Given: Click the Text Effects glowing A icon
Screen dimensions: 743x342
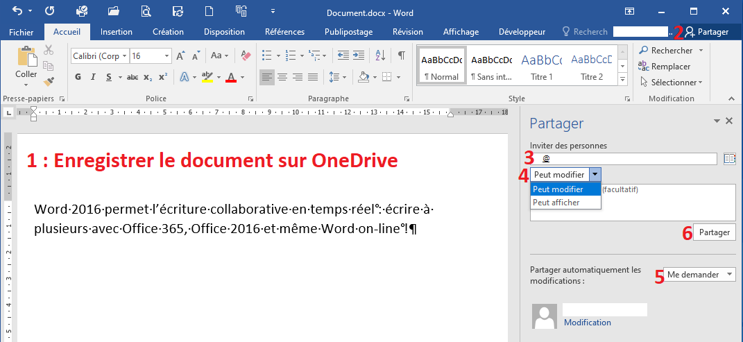Looking at the screenshot, I should [x=184, y=77].
